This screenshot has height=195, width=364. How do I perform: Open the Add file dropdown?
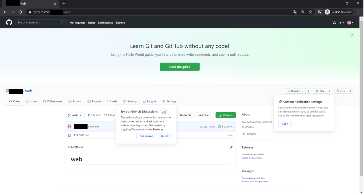coord(205,115)
